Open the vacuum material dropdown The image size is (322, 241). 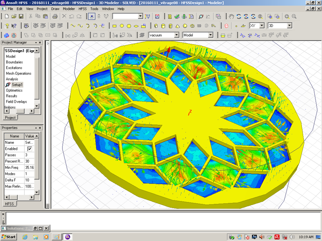(176, 35)
